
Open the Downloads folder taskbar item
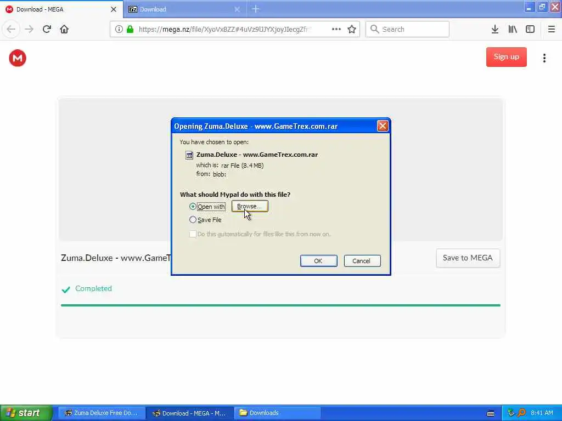(x=278, y=413)
